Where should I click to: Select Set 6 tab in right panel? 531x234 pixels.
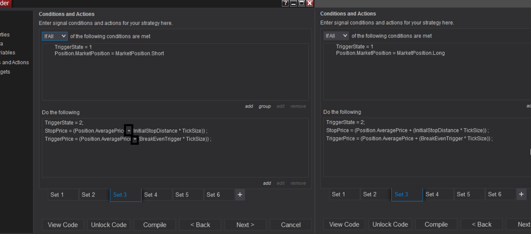pyautogui.click(x=494, y=194)
